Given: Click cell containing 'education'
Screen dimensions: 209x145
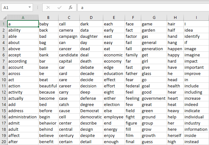Looking at the screenshot, I should tap(114, 73).
